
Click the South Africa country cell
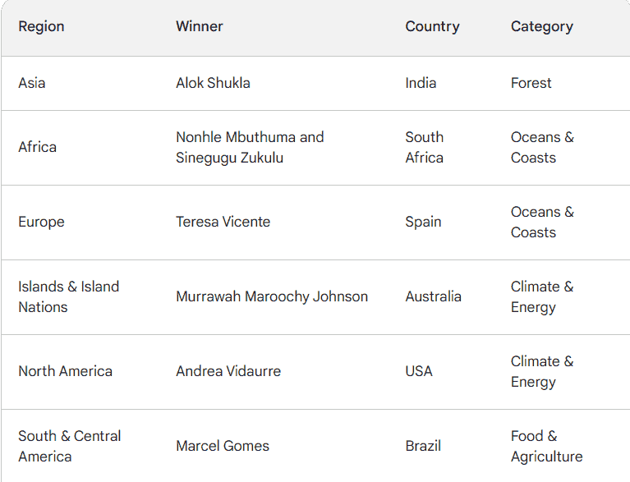pos(425,148)
